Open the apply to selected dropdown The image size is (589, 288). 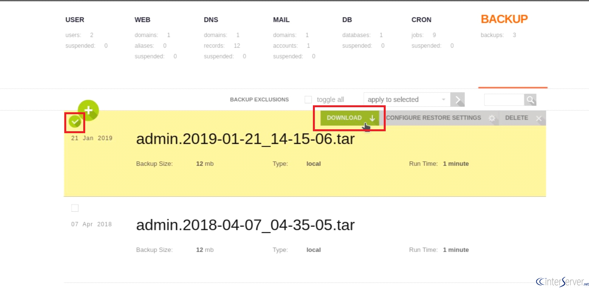tap(407, 99)
